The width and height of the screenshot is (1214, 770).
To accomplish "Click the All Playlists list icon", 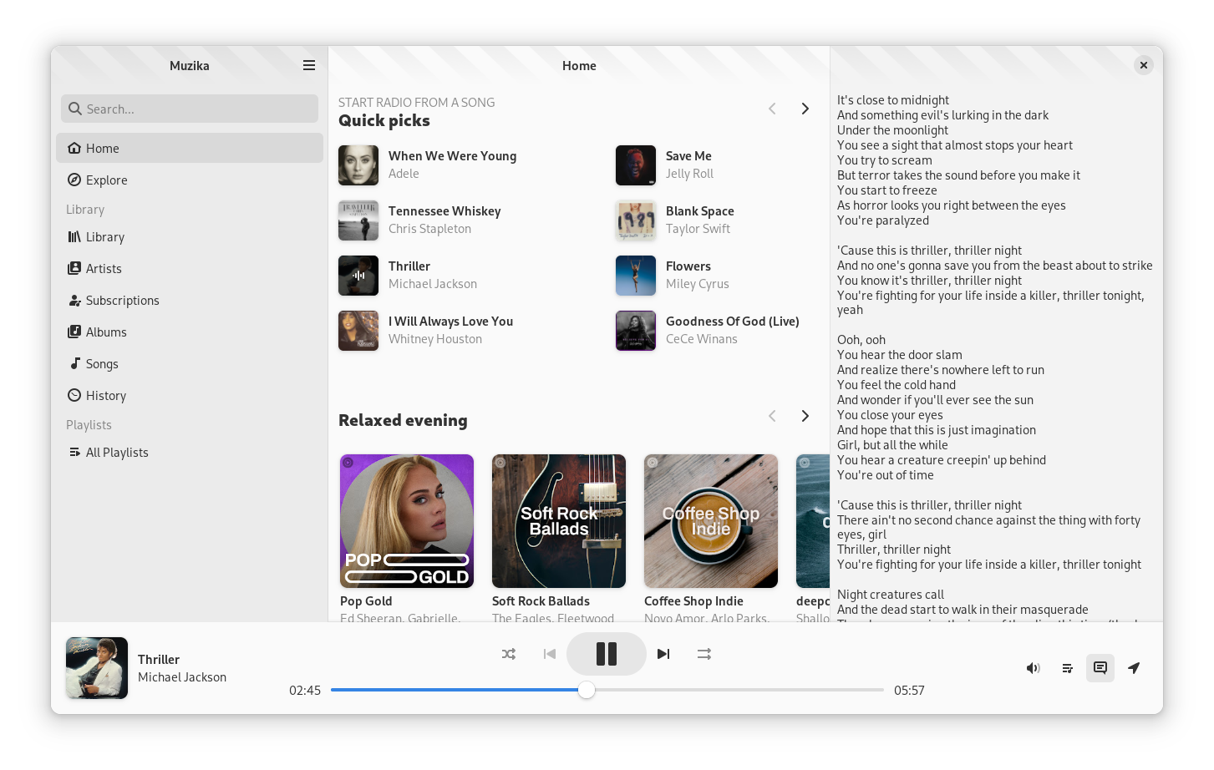I will pos(74,452).
